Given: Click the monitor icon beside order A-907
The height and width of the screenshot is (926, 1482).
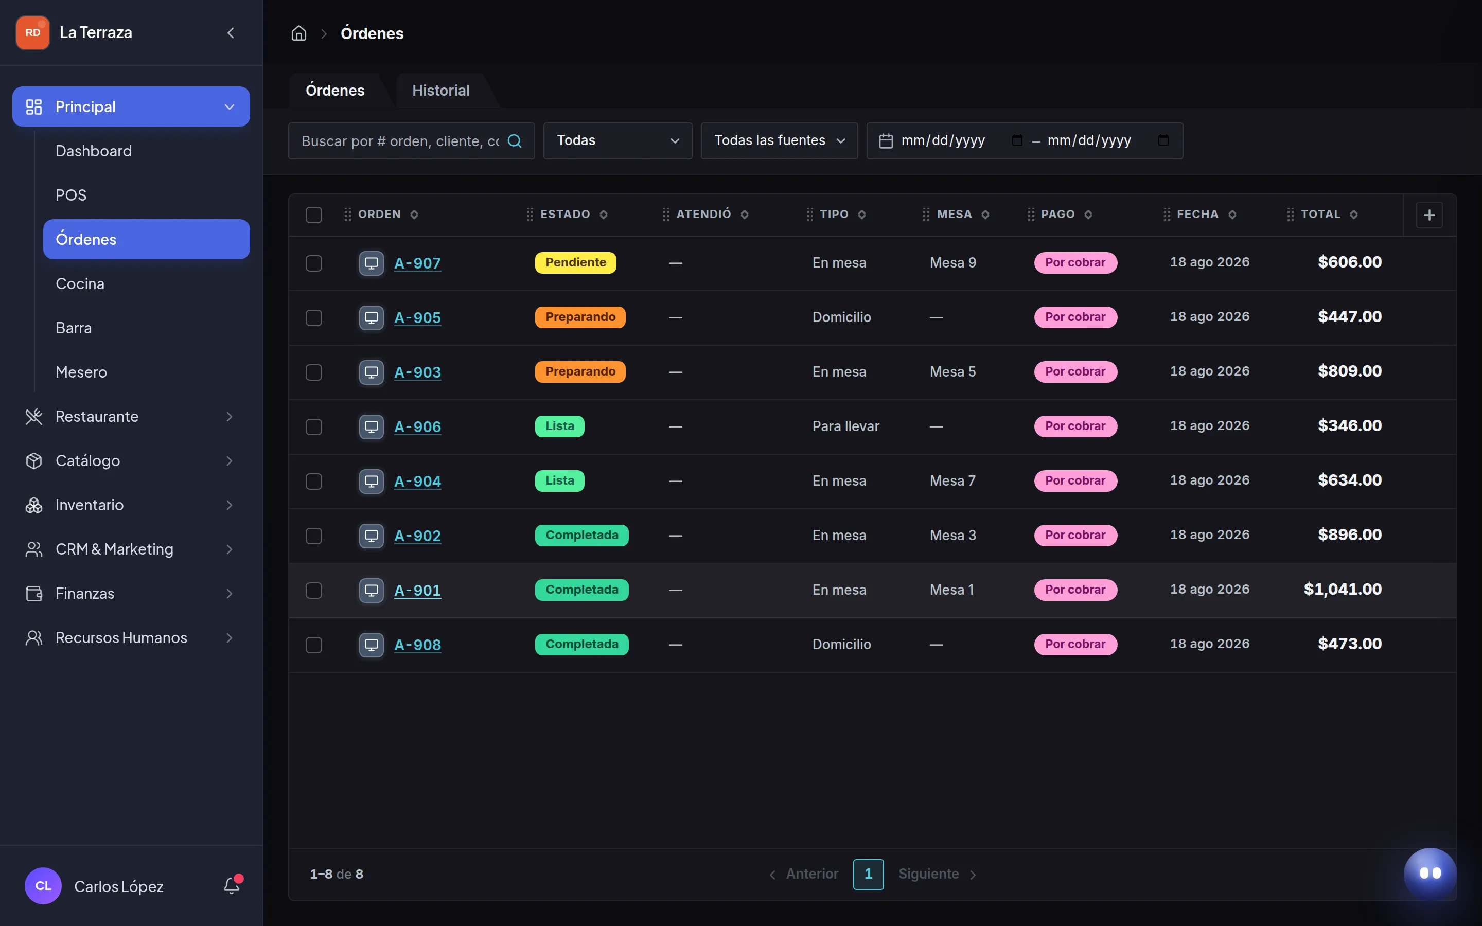Looking at the screenshot, I should point(371,263).
